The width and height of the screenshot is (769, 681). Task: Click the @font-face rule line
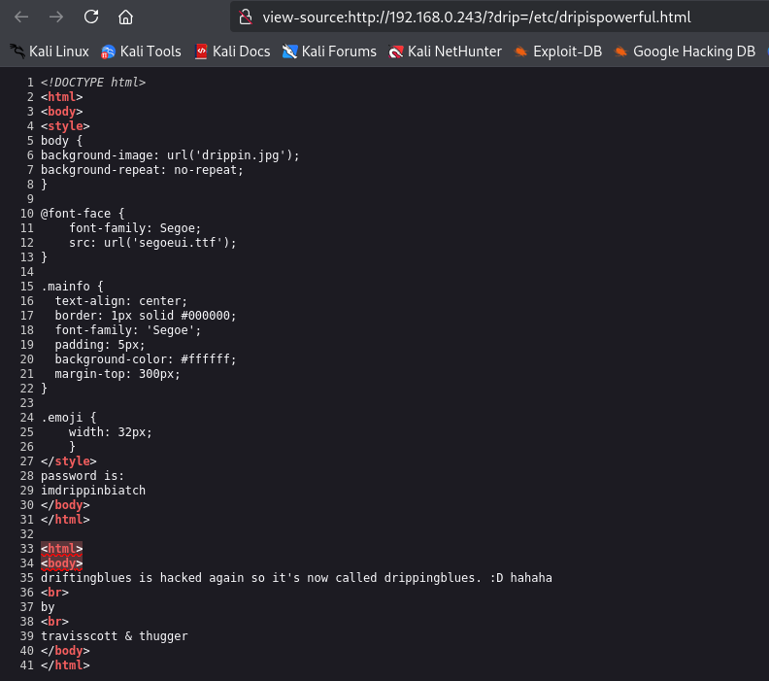(83, 214)
